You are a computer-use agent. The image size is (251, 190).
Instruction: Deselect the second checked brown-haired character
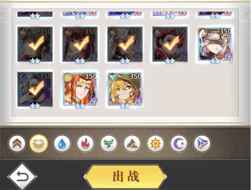pos(80,44)
